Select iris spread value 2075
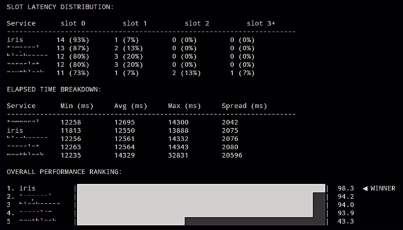This screenshot has height=230, width=403. 230,131
